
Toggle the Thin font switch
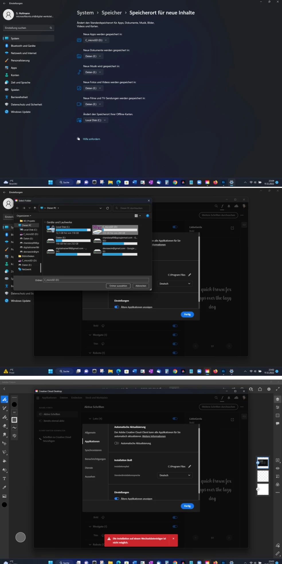[x=175, y=344]
